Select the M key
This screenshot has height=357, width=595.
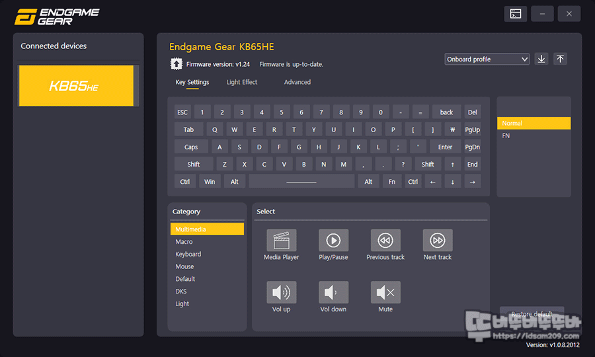(343, 164)
